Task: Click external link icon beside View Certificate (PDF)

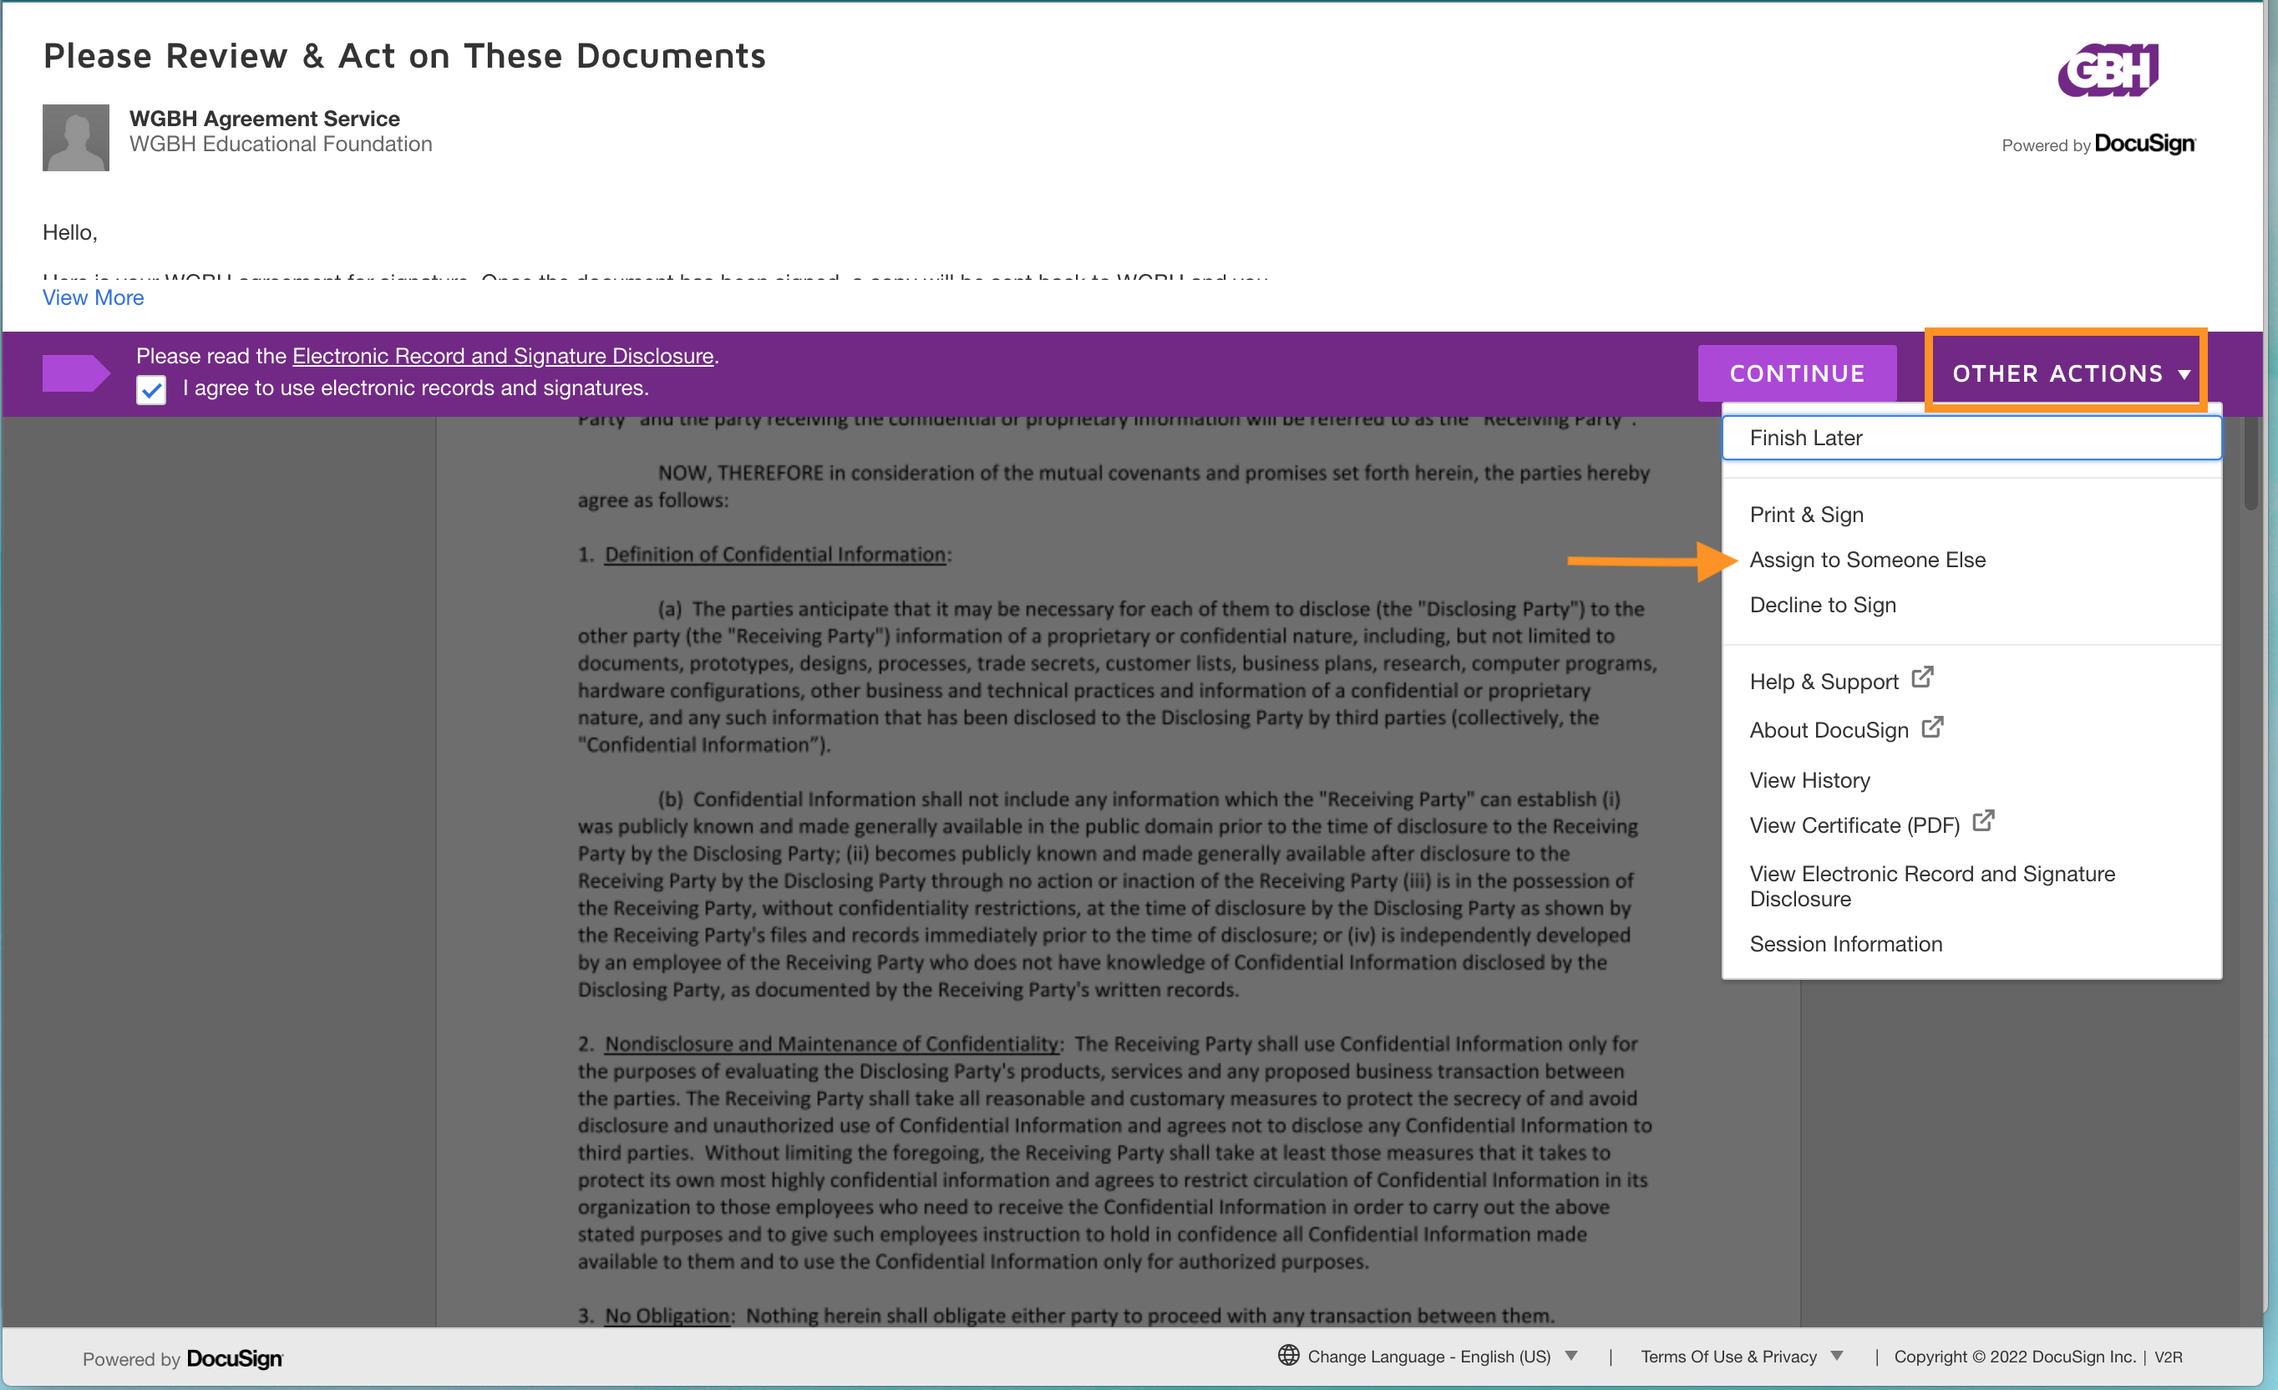Action: [x=1983, y=820]
